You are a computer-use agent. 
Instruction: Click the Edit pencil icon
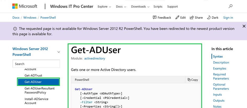180,17
